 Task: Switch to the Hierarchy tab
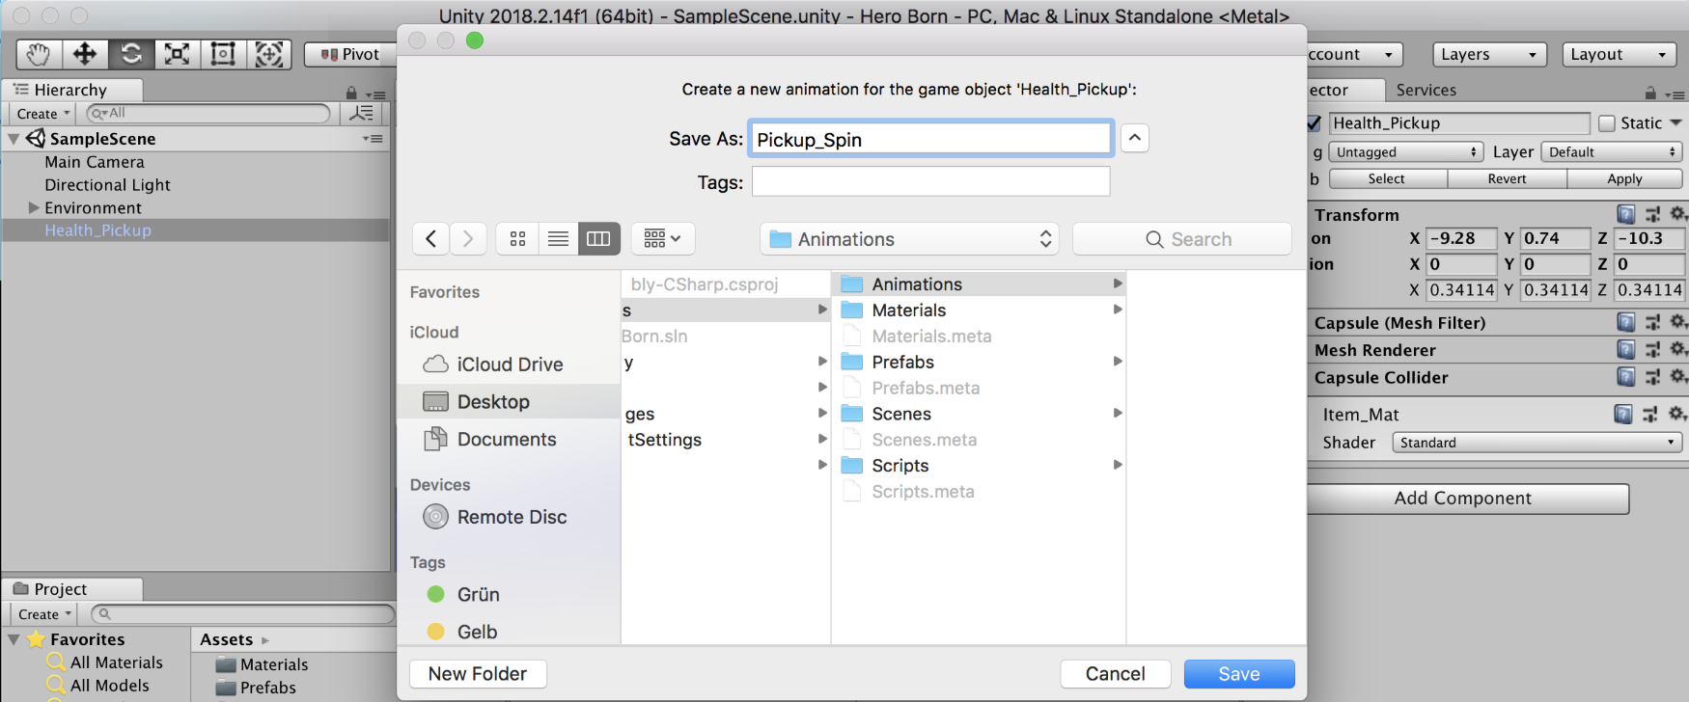click(72, 90)
